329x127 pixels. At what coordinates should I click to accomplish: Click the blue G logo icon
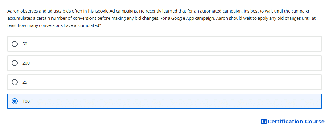tap(264, 121)
